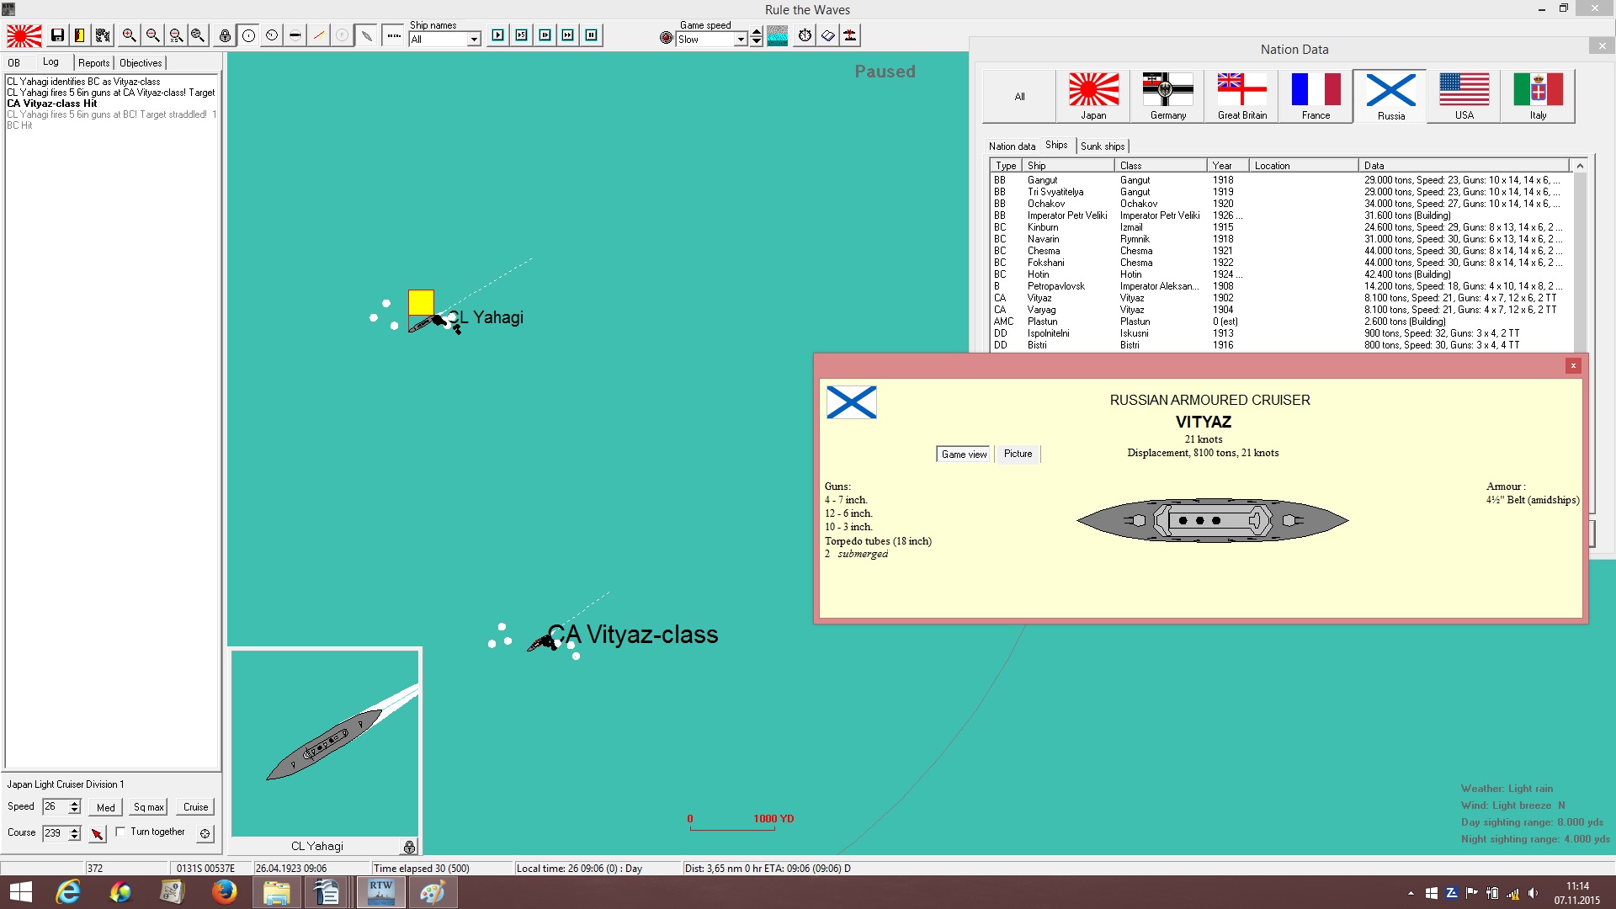Image resolution: width=1616 pixels, height=909 pixels.
Task: Toggle the red-yellow firing line icon
Action: pyautogui.click(x=319, y=35)
